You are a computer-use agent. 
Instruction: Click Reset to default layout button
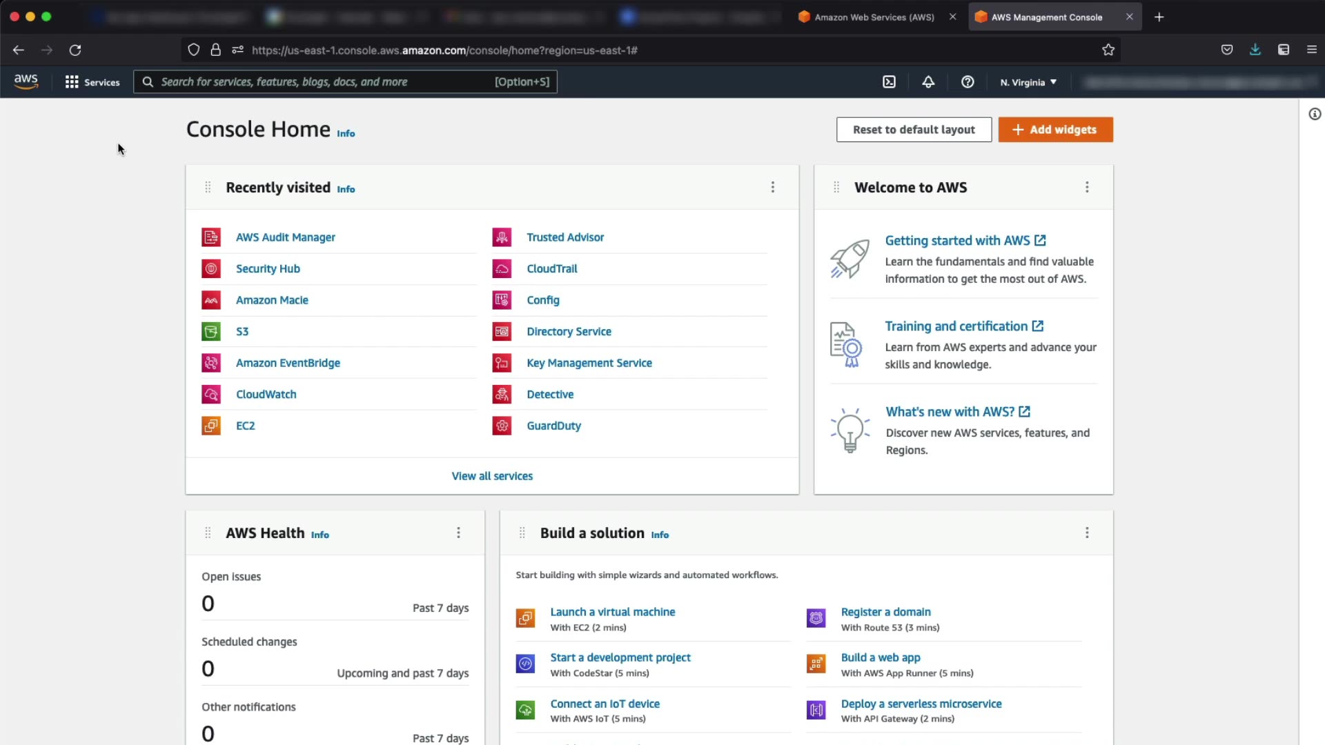point(914,130)
